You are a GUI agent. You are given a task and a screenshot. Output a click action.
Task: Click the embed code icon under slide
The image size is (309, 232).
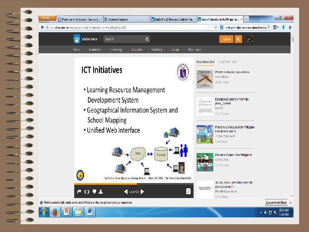click(x=87, y=192)
